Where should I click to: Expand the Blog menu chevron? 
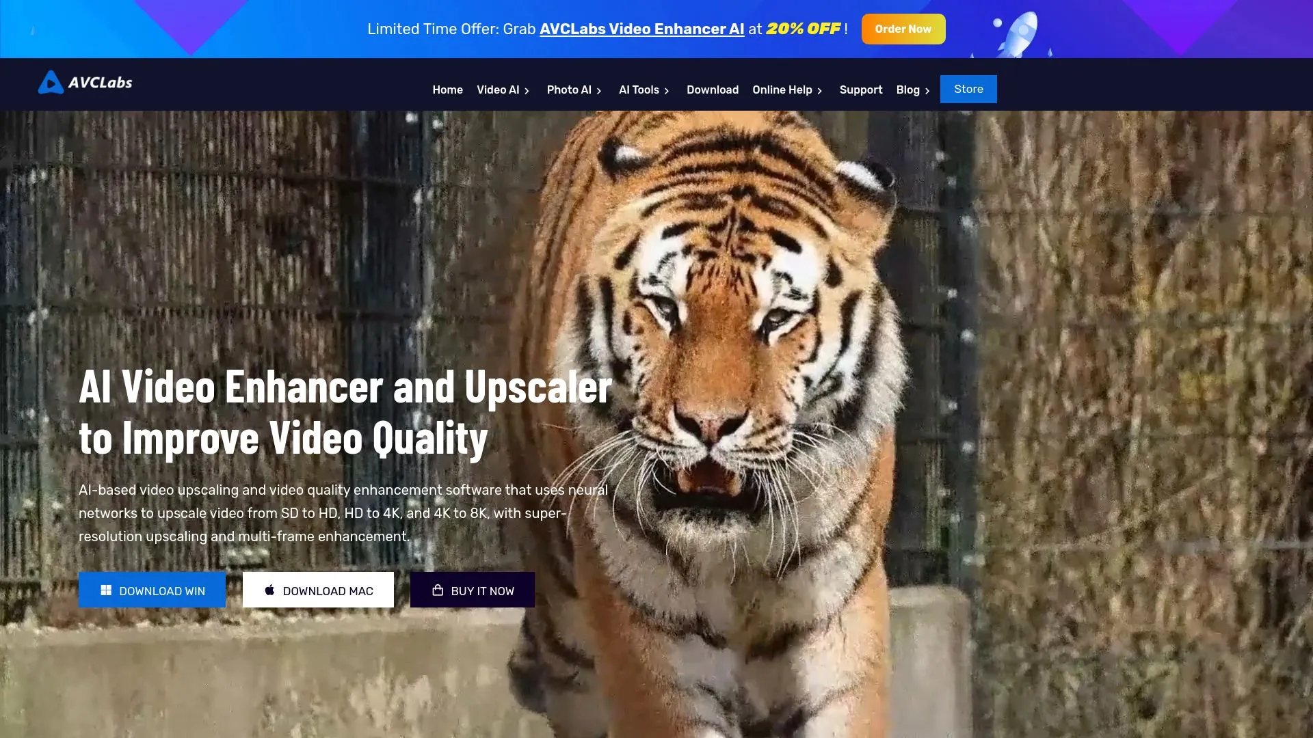[x=927, y=91]
